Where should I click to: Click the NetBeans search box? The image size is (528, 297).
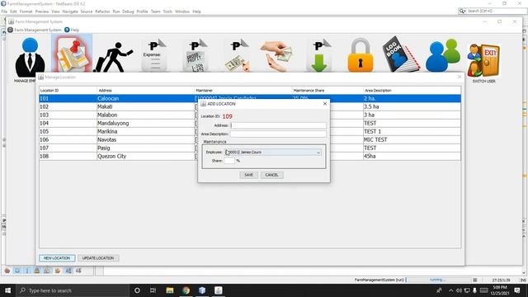tap(493, 11)
